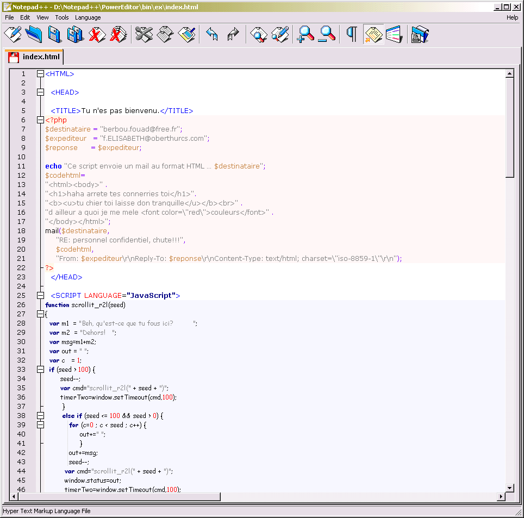The image size is (524, 518).
Task: Click the vertical scrollbar down arrow
Action: pyautogui.click(x=510, y=488)
